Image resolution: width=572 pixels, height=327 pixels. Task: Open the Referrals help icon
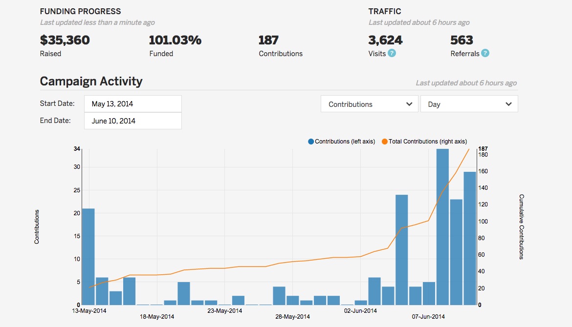click(485, 53)
